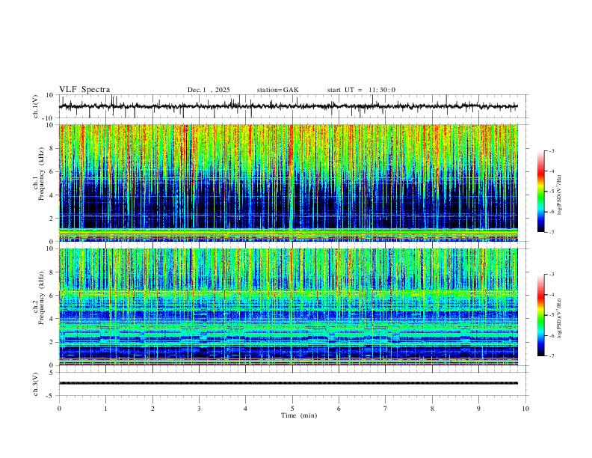Click the ch.2 'Frequency (kHz)' axis label
This screenshot has width=592, height=458.
click(42, 298)
